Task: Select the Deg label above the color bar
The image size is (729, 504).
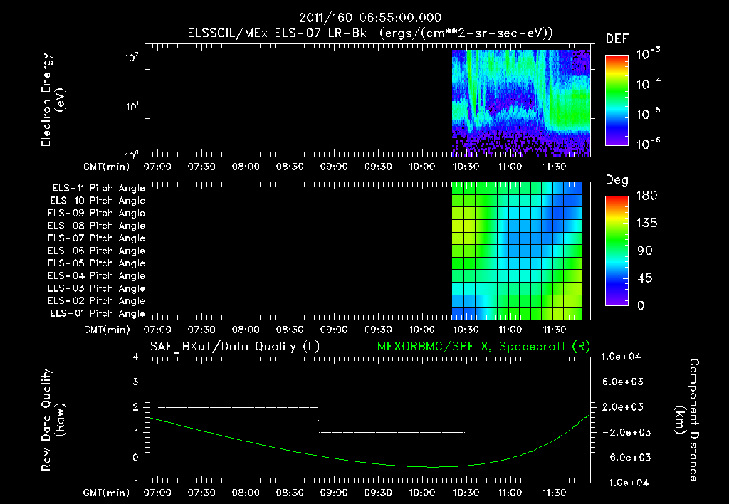Action: click(617, 180)
